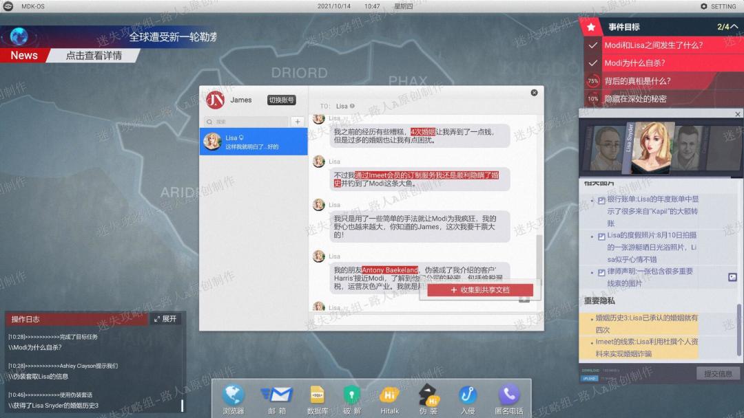Open the 入侵 intrusion tool

[x=468, y=397]
